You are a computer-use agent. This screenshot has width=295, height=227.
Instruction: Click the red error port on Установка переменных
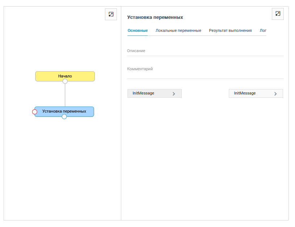tap(35, 112)
